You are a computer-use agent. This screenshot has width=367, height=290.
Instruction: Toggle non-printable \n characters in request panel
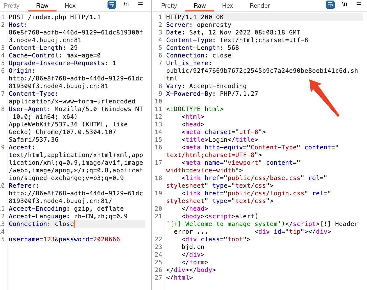click(126, 4)
